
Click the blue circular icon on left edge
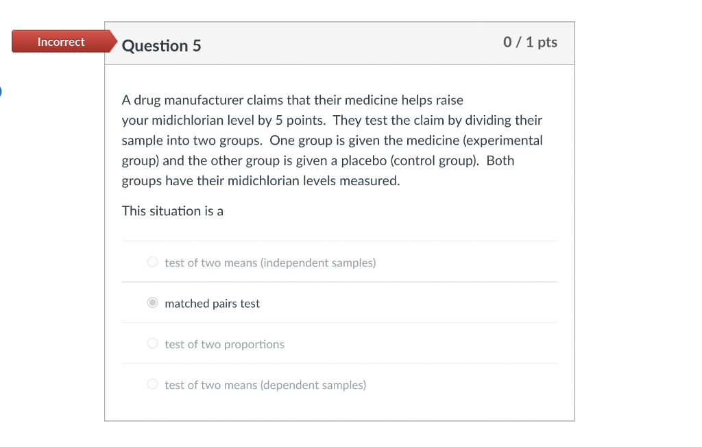3,89
